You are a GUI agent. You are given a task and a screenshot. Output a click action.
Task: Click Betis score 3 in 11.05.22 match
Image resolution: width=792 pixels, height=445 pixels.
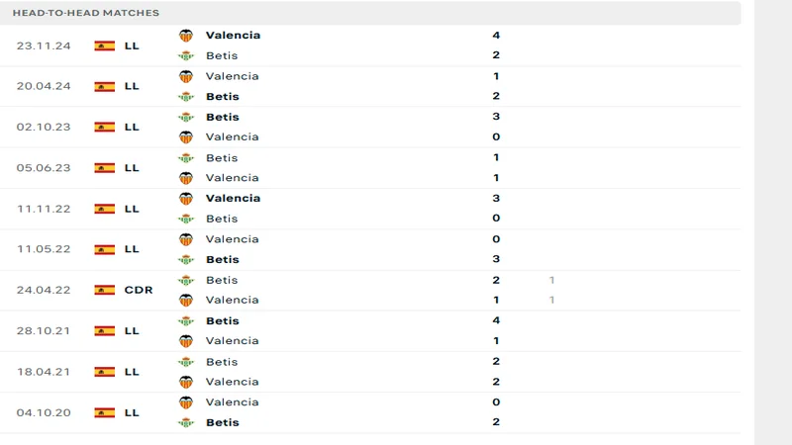click(495, 259)
